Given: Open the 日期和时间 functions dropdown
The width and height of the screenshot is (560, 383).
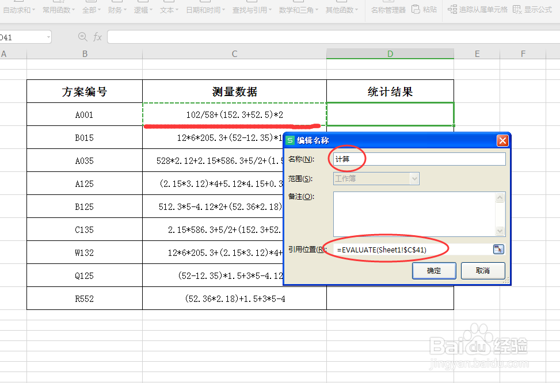Looking at the screenshot, I should (x=205, y=10).
